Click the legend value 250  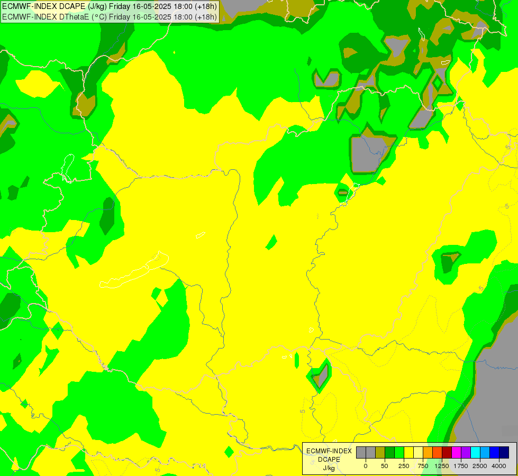(404, 466)
